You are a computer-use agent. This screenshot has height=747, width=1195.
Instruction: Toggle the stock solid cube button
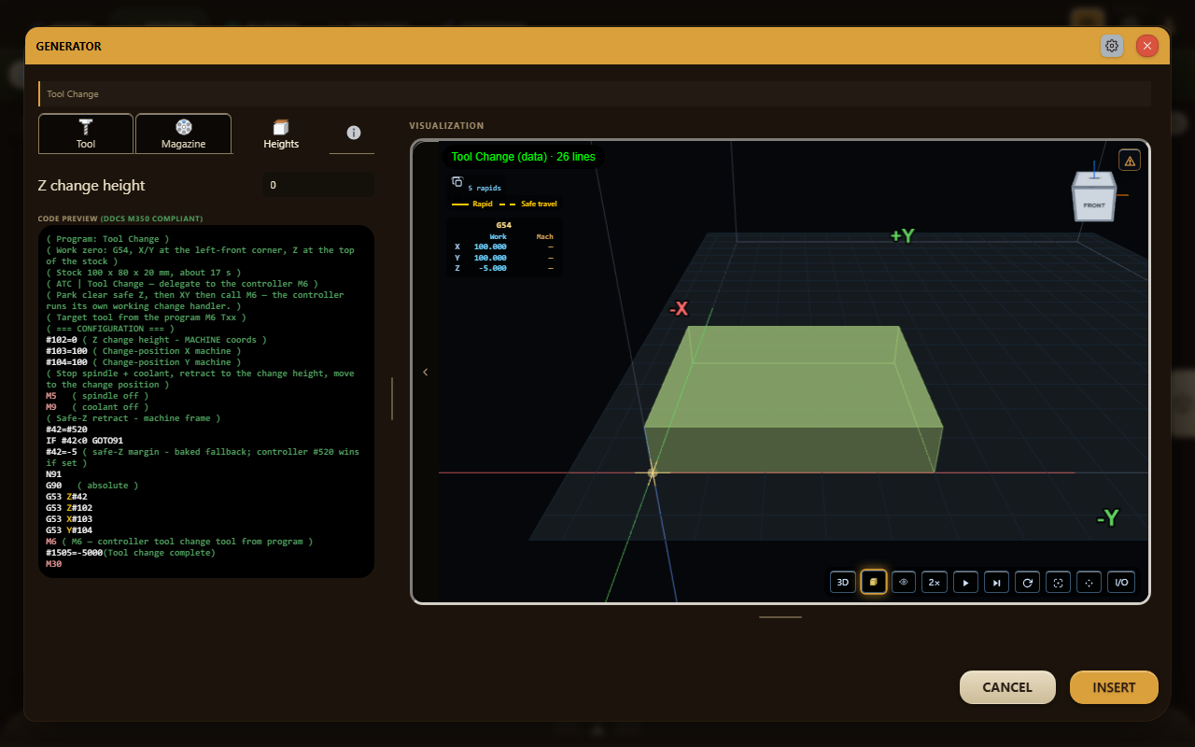pos(874,582)
